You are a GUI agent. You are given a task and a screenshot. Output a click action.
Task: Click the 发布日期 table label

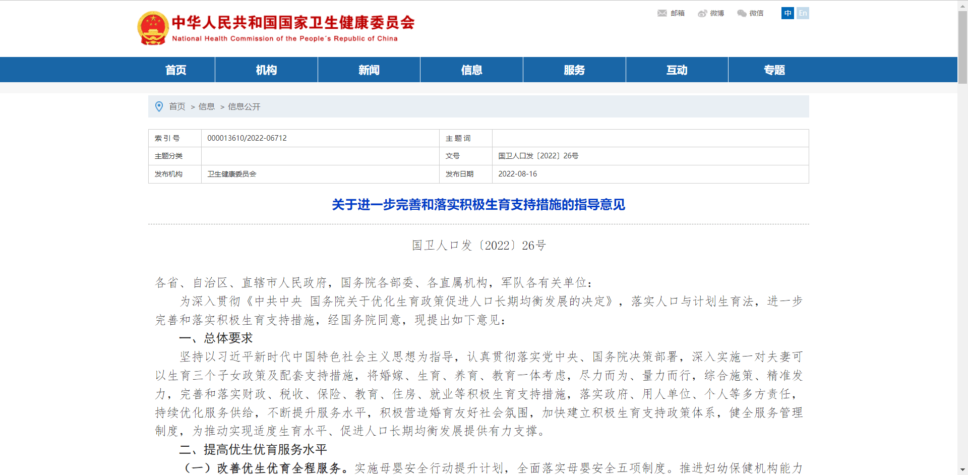(459, 174)
